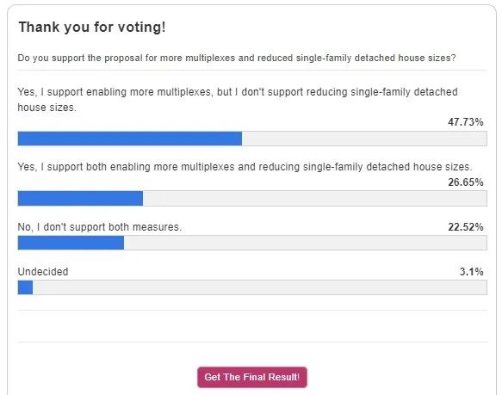Click the blank area above the Final Result button

[x=252, y=326]
